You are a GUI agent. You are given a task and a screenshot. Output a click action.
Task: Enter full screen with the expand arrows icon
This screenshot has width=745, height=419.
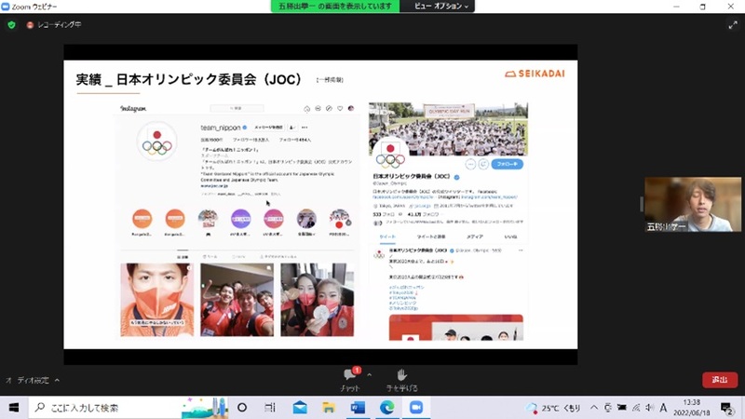click(x=733, y=25)
